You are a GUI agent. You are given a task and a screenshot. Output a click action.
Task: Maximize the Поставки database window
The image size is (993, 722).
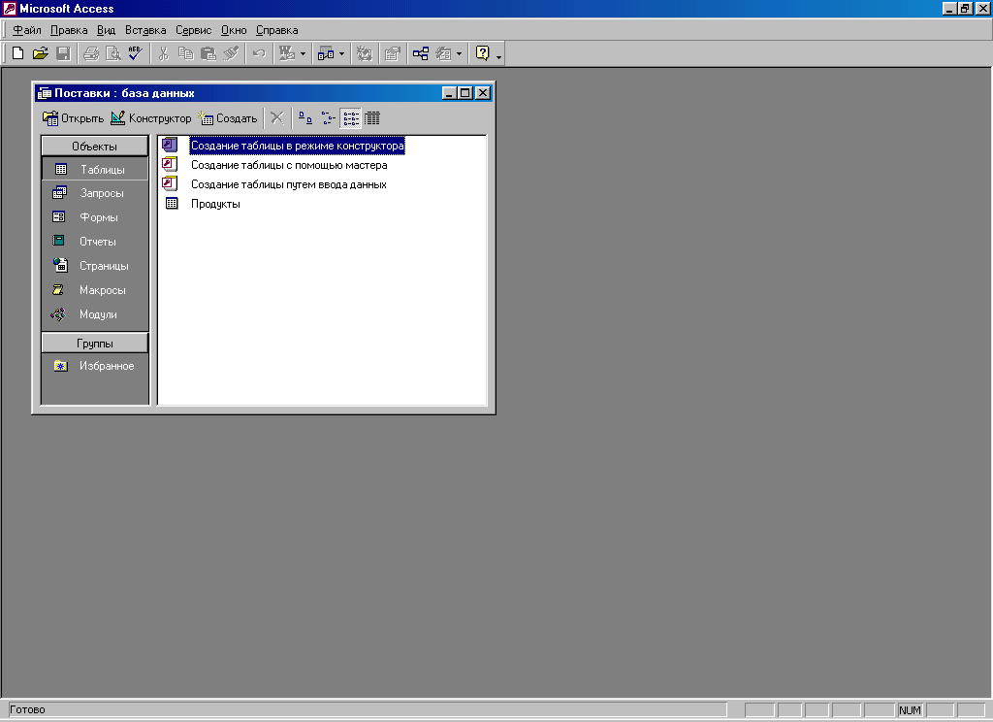[464, 93]
